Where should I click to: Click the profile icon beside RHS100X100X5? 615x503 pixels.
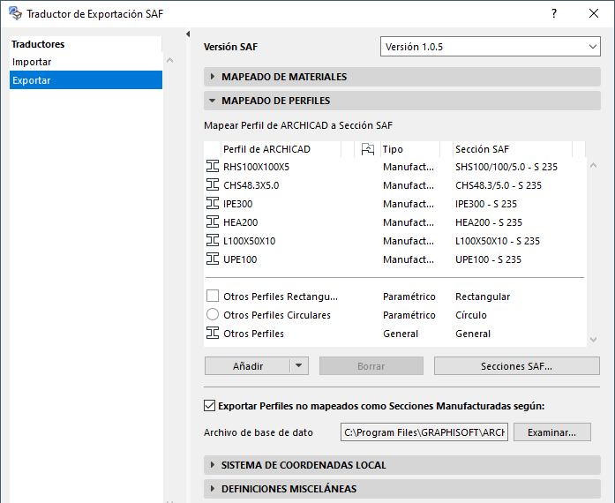click(x=212, y=167)
